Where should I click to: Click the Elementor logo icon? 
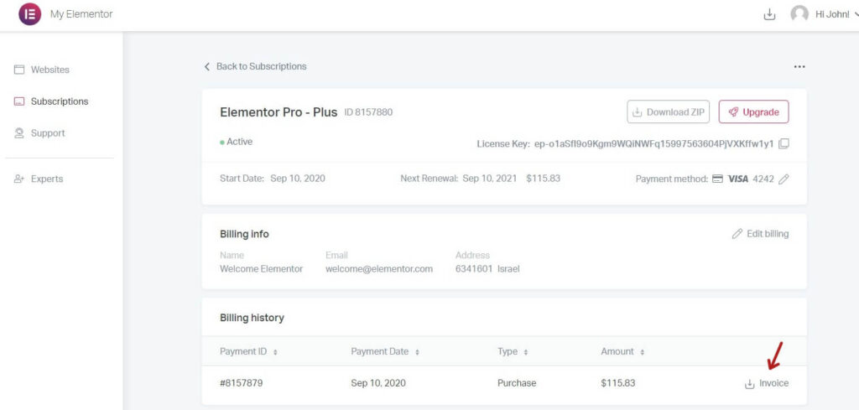pyautogui.click(x=29, y=14)
